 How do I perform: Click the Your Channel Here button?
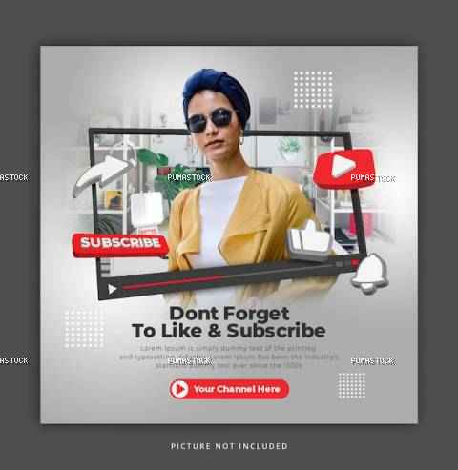[x=229, y=389]
